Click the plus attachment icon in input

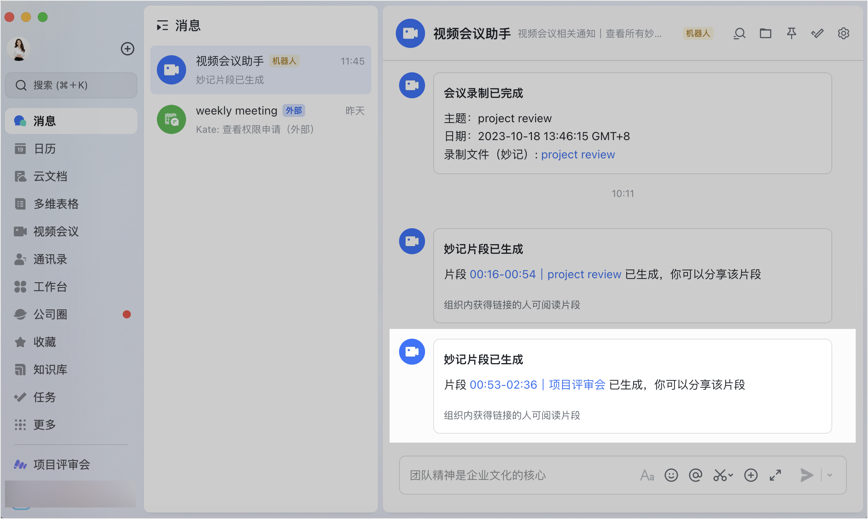(751, 475)
